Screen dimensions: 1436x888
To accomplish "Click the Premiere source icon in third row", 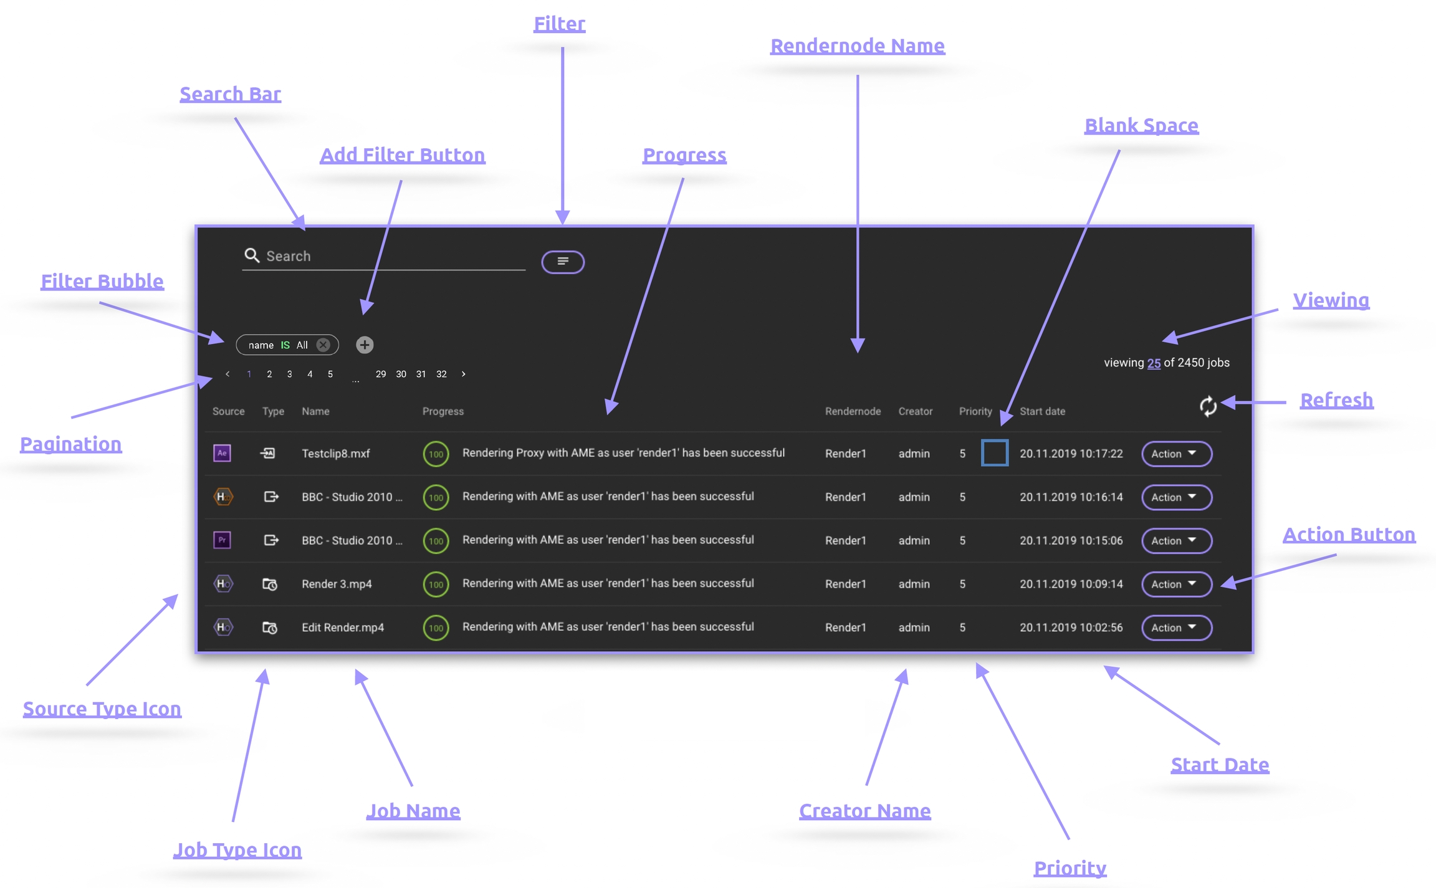I will point(223,540).
